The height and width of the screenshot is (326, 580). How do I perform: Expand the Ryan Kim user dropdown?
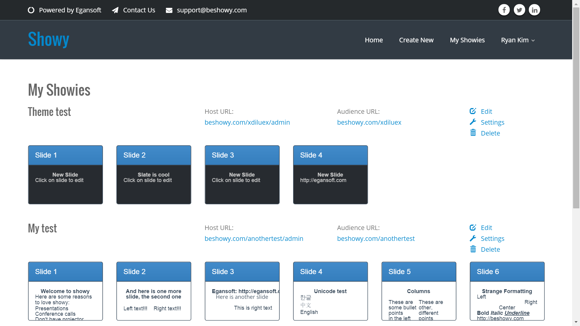pos(518,40)
